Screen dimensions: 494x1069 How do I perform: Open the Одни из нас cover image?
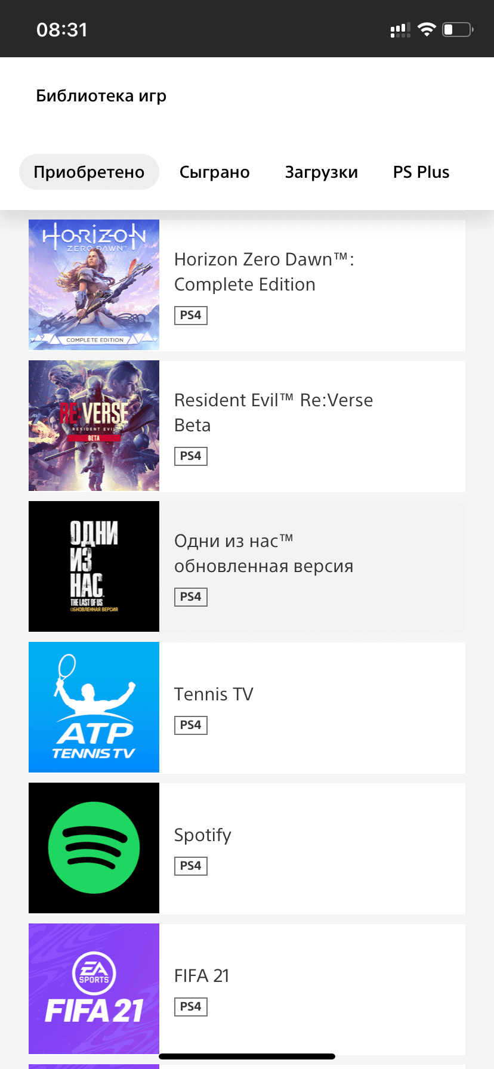click(94, 566)
